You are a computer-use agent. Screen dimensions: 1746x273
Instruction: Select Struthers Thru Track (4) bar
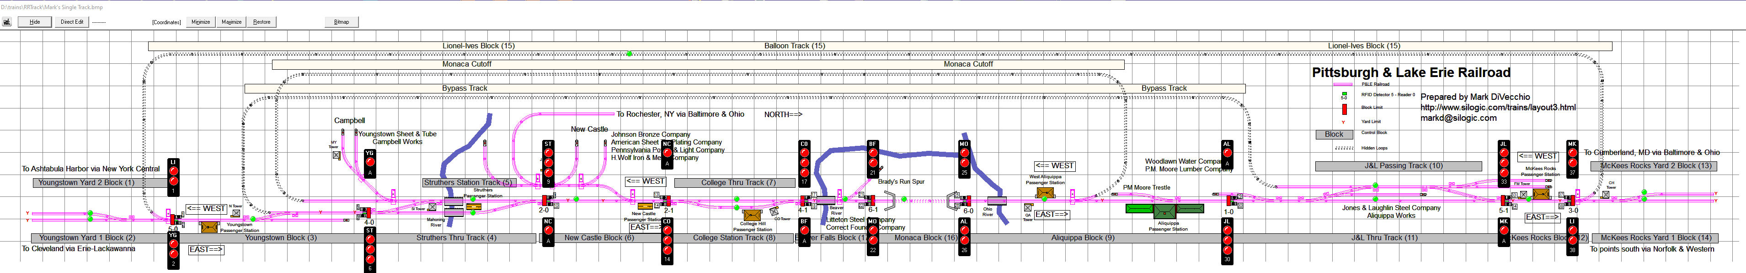point(456,238)
